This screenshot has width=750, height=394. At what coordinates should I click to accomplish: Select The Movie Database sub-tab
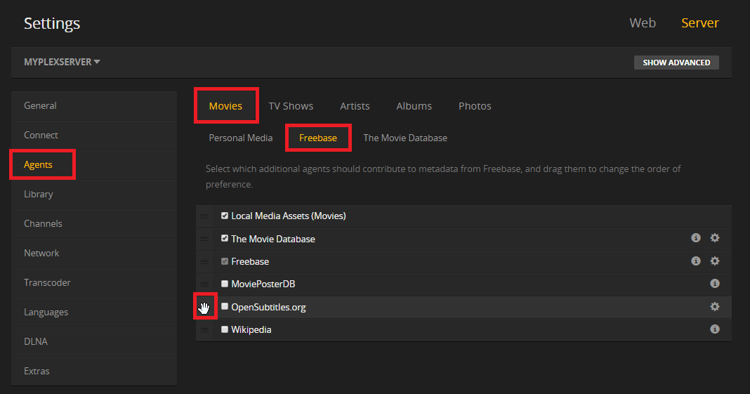(404, 138)
